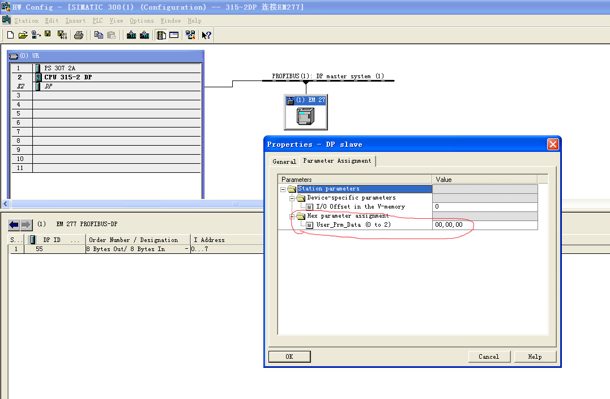610x399 pixels.
Task: Select DP ID value 55 cell
Action: tap(55, 249)
